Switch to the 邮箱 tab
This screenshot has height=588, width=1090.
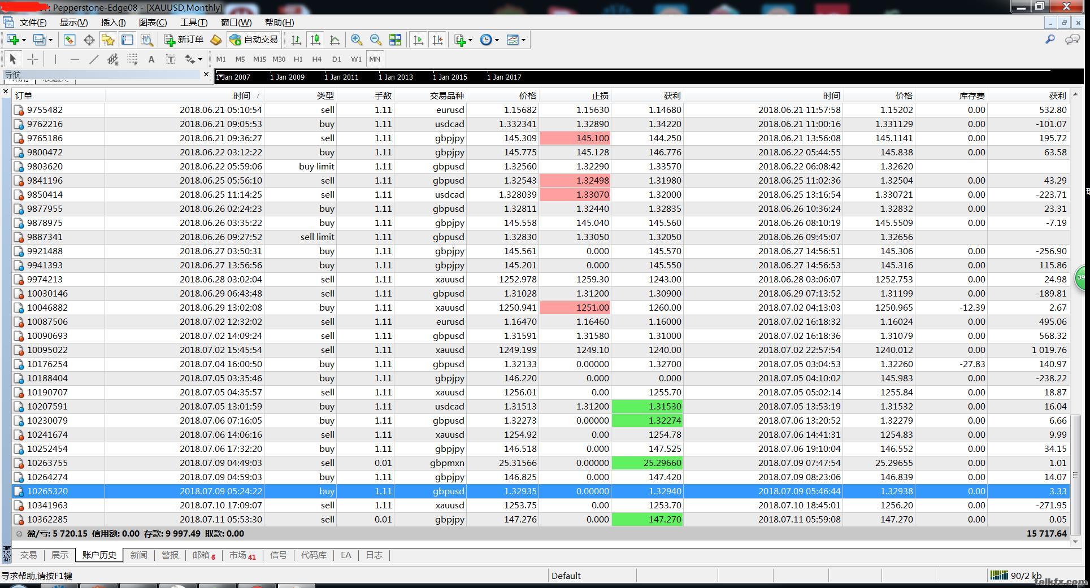[x=203, y=555]
